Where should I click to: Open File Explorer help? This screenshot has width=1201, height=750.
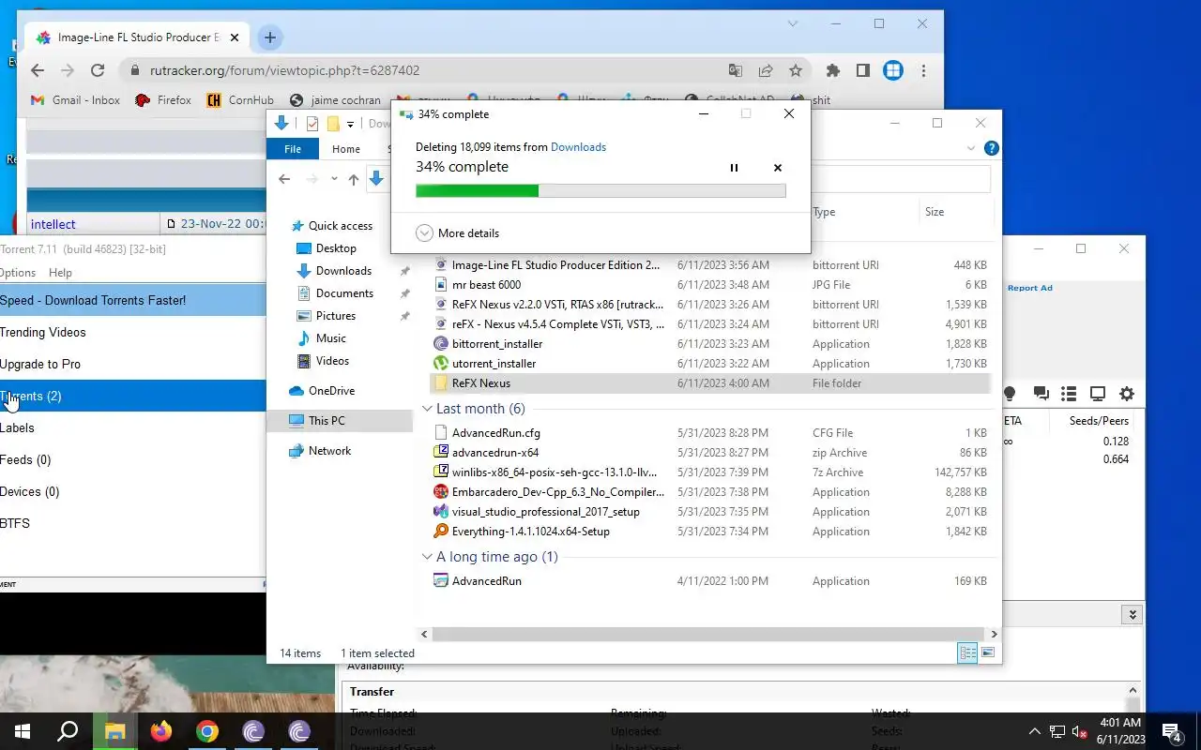tap(991, 148)
